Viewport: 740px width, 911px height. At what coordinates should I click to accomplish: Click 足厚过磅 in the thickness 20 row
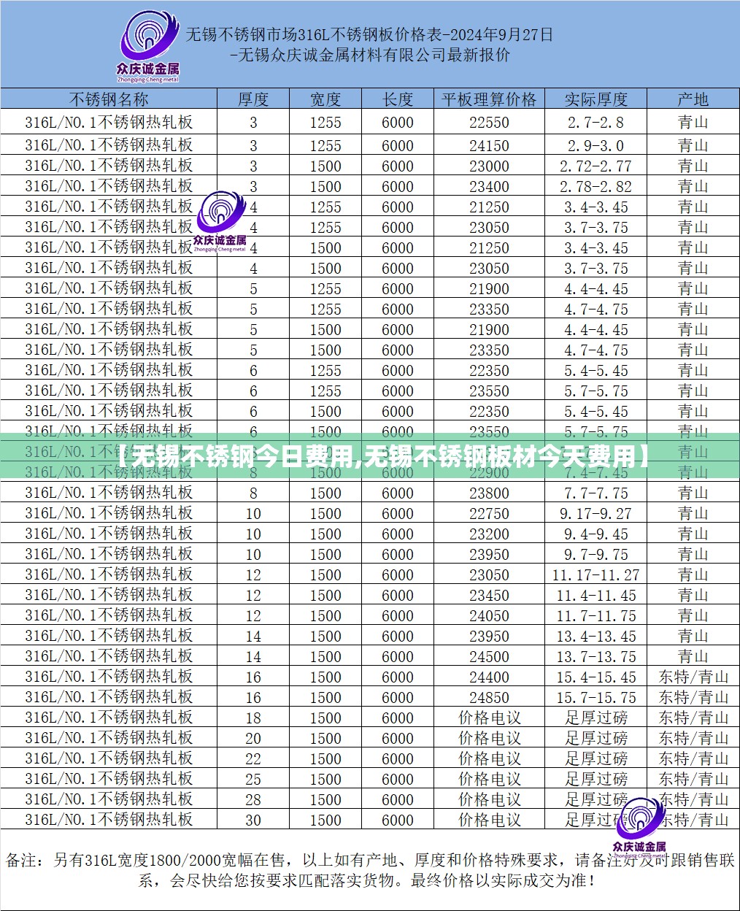(596, 738)
